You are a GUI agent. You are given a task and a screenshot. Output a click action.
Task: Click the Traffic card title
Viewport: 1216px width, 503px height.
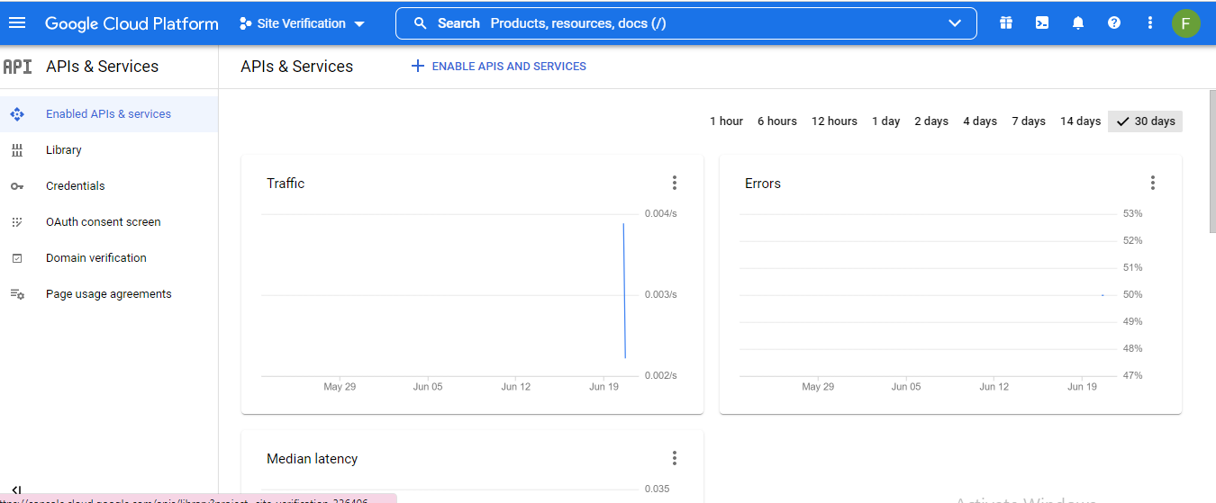coord(286,184)
